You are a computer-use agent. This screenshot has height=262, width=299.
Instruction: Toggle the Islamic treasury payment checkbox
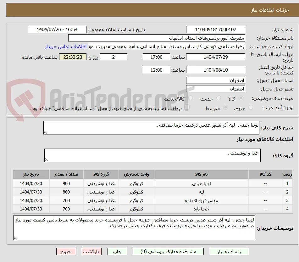tap(187, 107)
